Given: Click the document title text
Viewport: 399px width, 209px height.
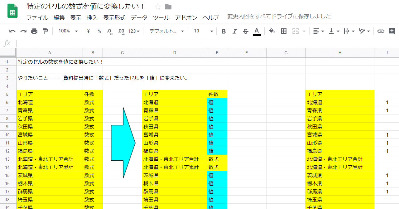Looking at the screenshot, I should coord(85,7).
